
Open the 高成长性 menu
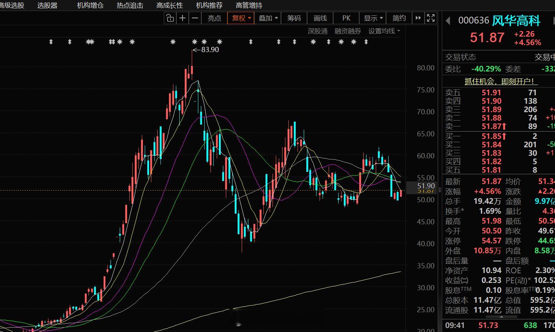pyautogui.click(x=170, y=5)
